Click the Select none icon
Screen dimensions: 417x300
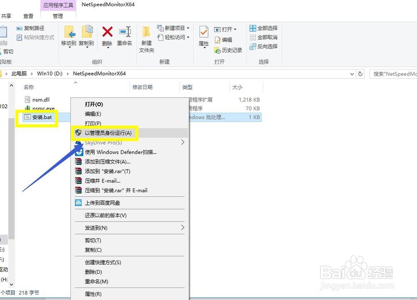(253, 37)
